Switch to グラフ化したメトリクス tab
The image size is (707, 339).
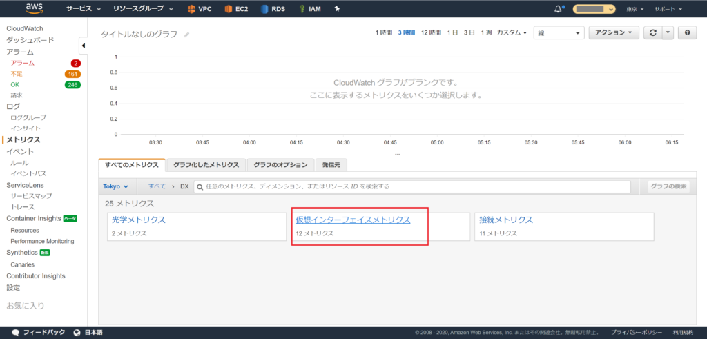(x=206, y=164)
